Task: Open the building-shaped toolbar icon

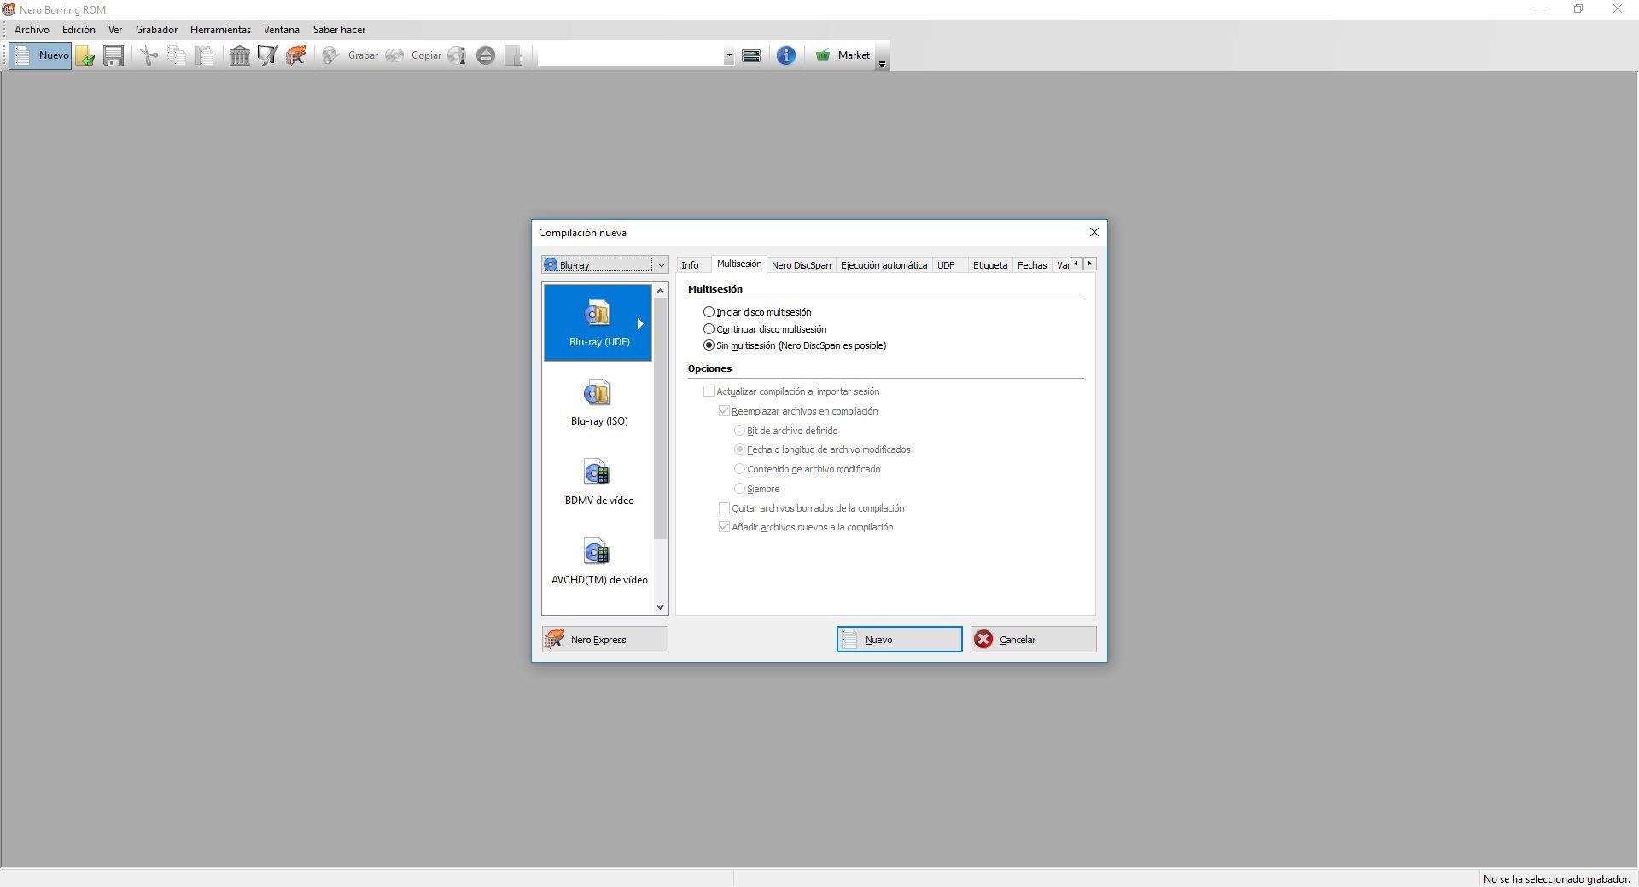Action: (x=240, y=55)
